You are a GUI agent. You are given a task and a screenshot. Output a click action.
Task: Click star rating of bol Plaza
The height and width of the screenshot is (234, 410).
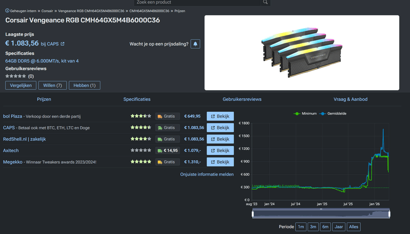point(140,116)
